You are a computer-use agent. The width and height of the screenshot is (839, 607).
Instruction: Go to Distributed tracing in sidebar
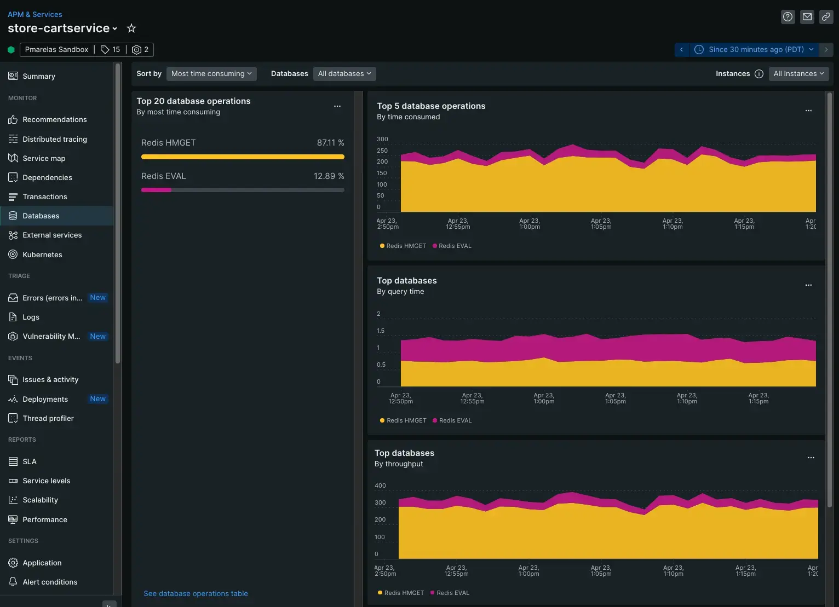tap(54, 139)
